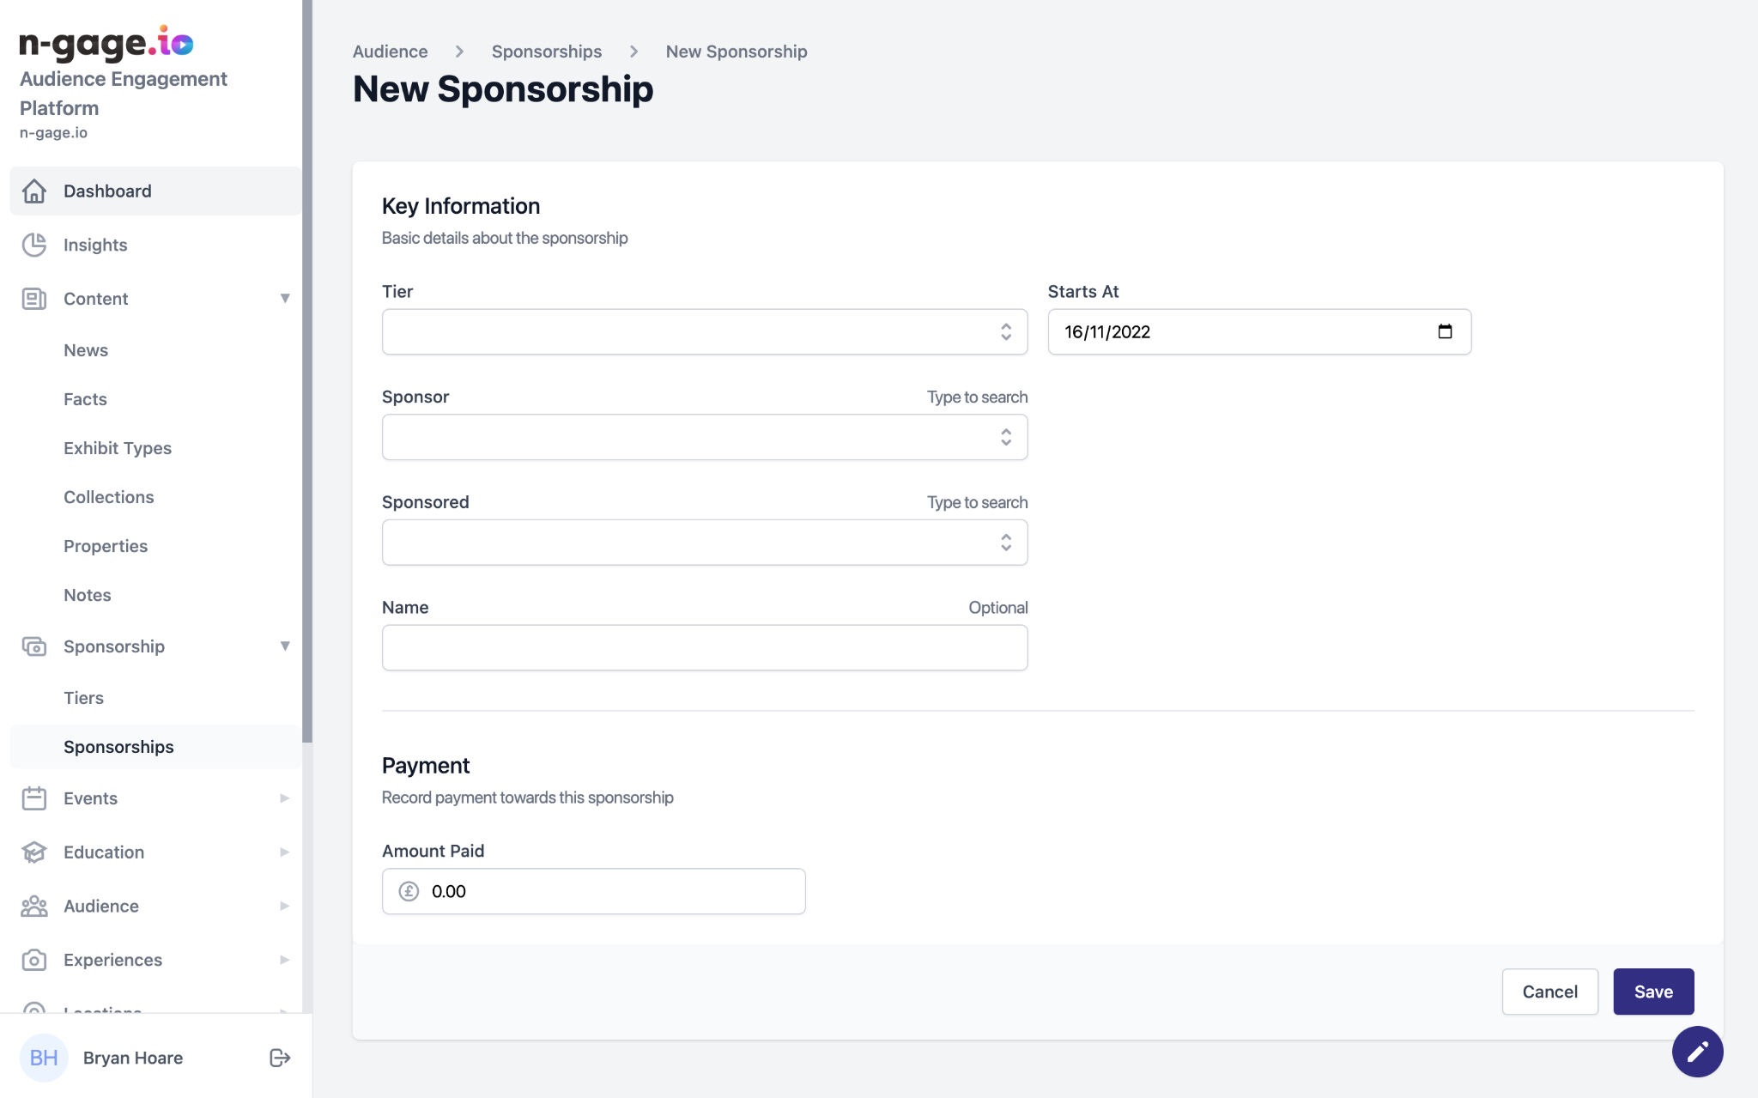Open the Sponsor search dropdown

704,438
